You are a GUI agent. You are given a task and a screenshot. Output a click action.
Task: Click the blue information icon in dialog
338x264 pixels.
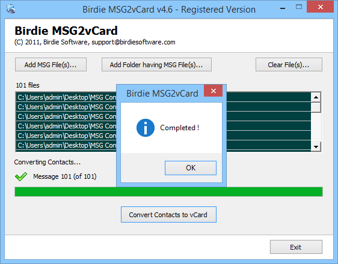(146, 128)
